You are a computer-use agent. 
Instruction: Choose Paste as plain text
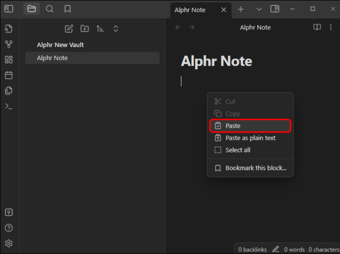click(250, 138)
